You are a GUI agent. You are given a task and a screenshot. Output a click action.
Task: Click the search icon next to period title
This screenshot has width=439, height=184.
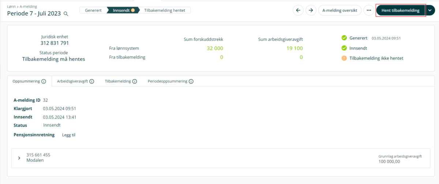pos(66,14)
